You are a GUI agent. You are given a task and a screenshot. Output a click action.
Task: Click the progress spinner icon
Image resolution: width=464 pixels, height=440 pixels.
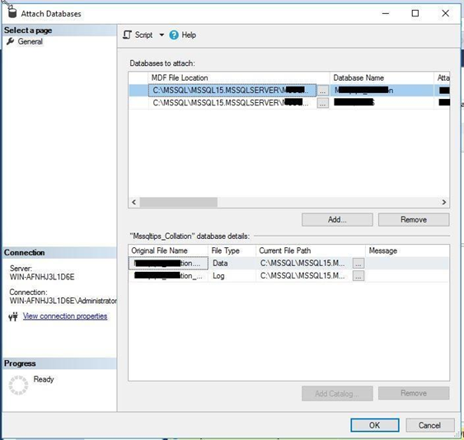coord(18,385)
